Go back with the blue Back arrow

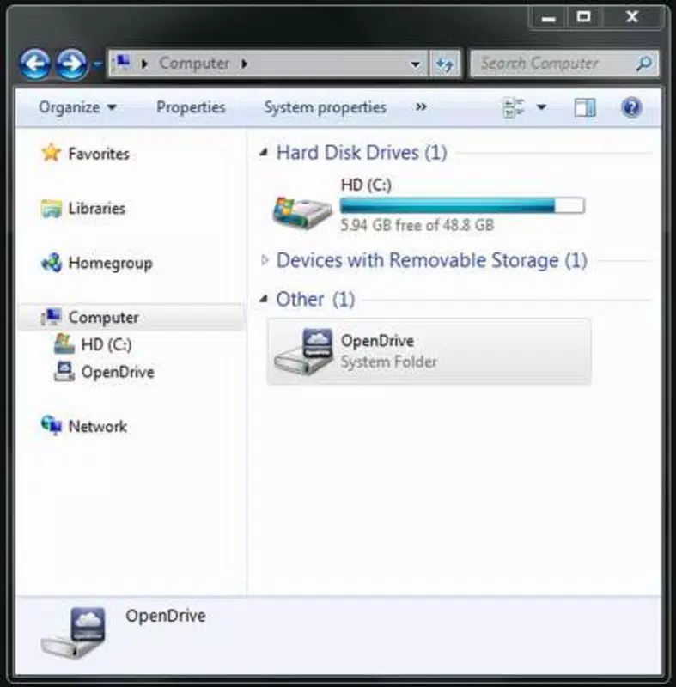(x=34, y=64)
